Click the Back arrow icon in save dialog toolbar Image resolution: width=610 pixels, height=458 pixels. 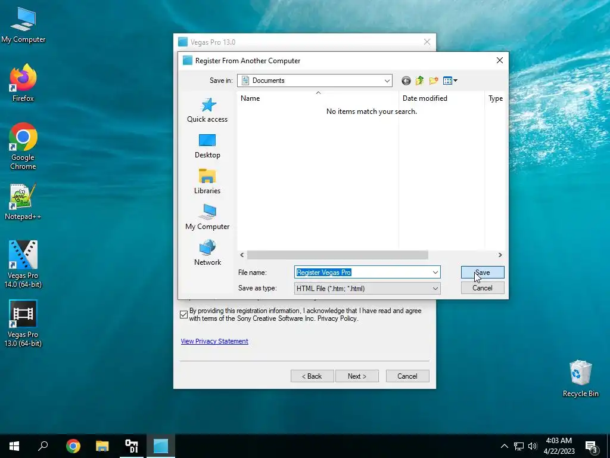coord(406,81)
